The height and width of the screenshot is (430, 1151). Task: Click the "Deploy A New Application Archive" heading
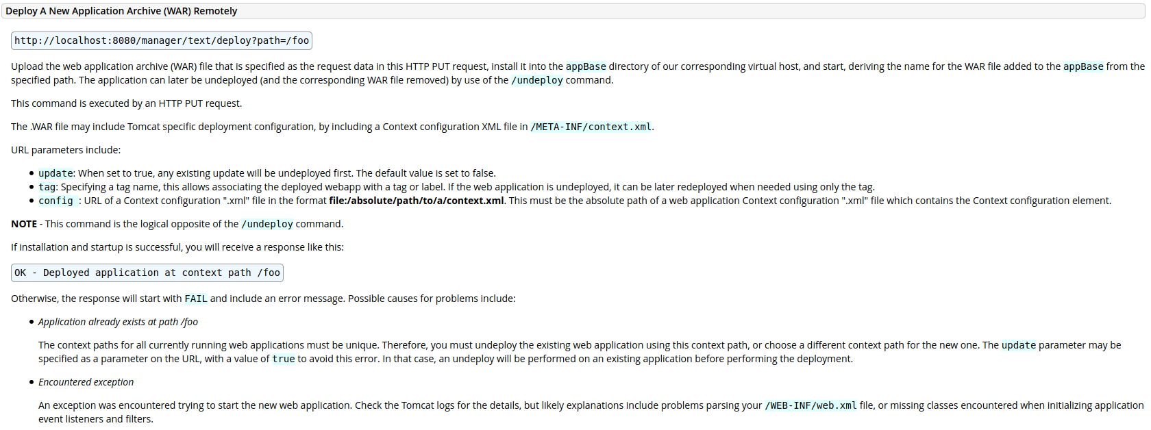121,11
